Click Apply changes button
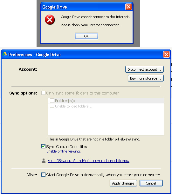This screenshot has height=195, width=172. [123, 183]
